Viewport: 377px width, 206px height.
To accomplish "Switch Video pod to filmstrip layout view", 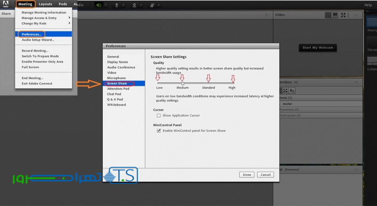I will tap(336, 15).
